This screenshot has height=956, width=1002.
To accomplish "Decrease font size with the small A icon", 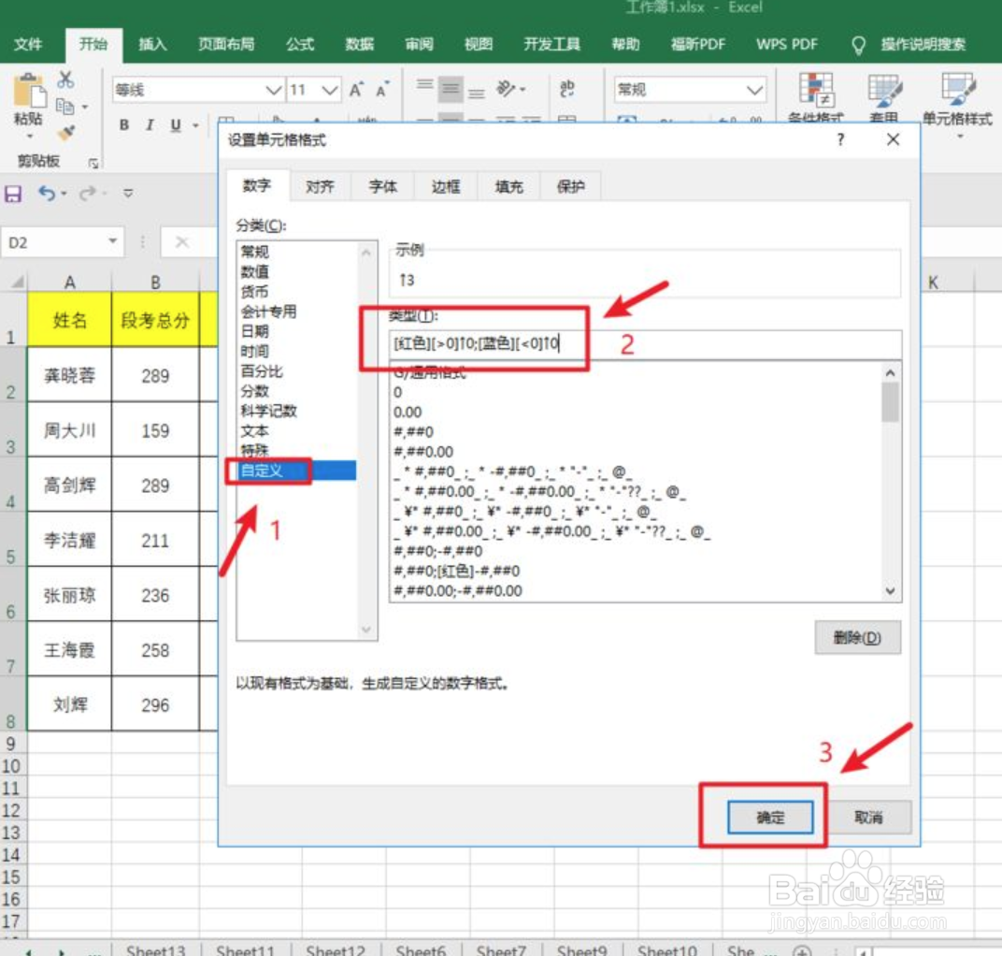I will [x=383, y=90].
